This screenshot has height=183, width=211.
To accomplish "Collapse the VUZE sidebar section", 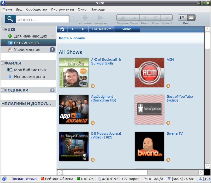I will (x=3, y=29).
